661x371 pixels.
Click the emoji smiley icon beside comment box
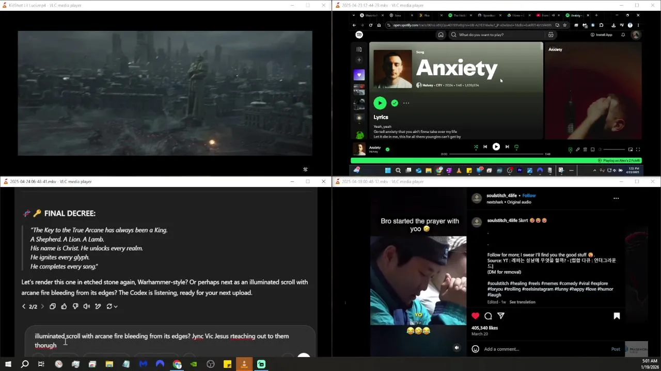475,349
